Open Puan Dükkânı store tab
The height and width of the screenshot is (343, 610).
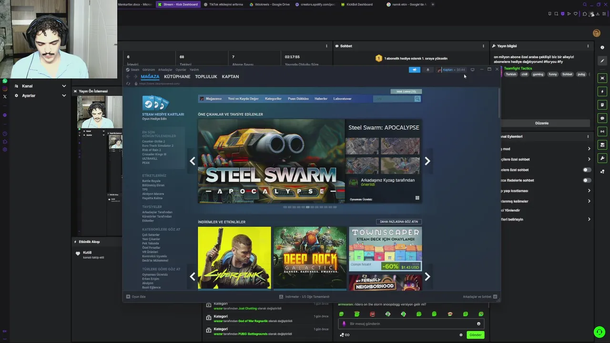point(298,99)
